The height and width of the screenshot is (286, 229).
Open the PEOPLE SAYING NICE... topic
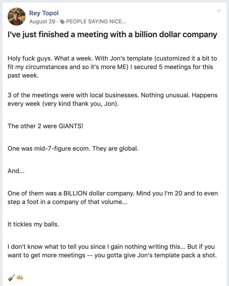tap(96, 22)
